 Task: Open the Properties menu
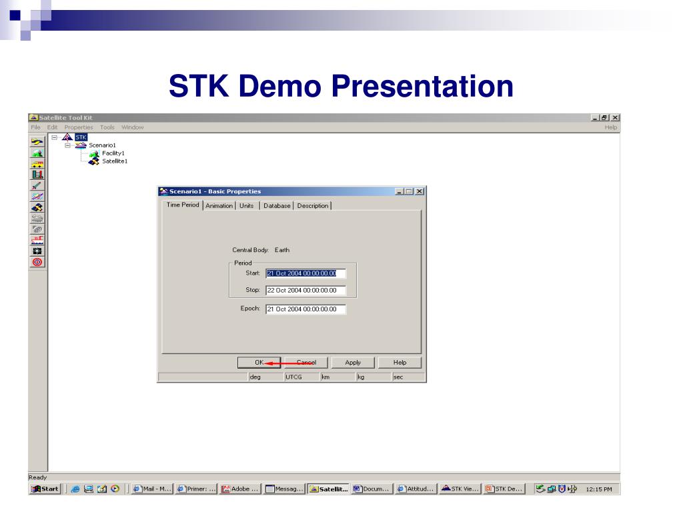click(79, 127)
